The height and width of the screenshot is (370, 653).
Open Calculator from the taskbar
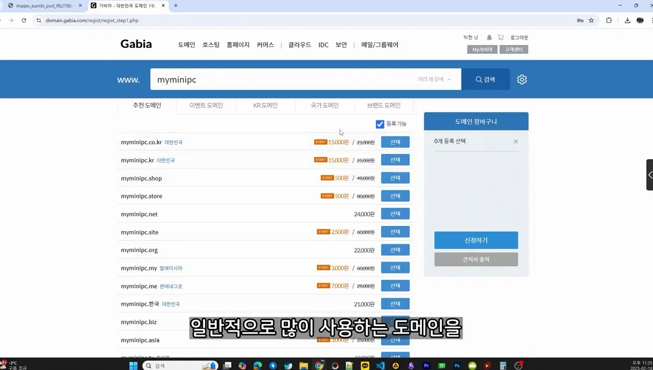503,365
